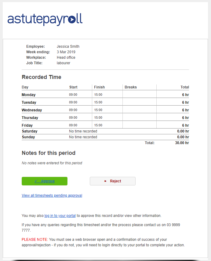Select Monday's row in Recorded Time
Screen dimensions: 211x261
click(92, 95)
